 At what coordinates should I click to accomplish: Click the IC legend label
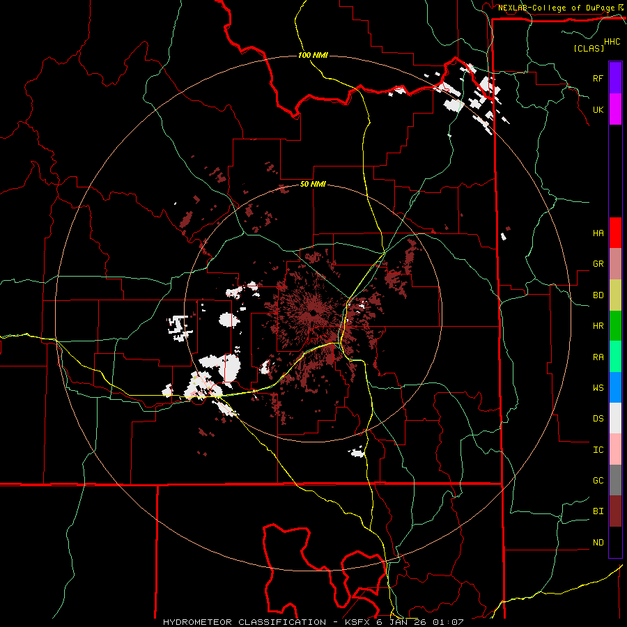[x=598, y=450]
